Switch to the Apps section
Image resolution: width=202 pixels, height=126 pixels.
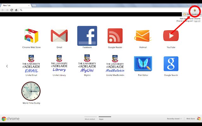tap(101, 119)
